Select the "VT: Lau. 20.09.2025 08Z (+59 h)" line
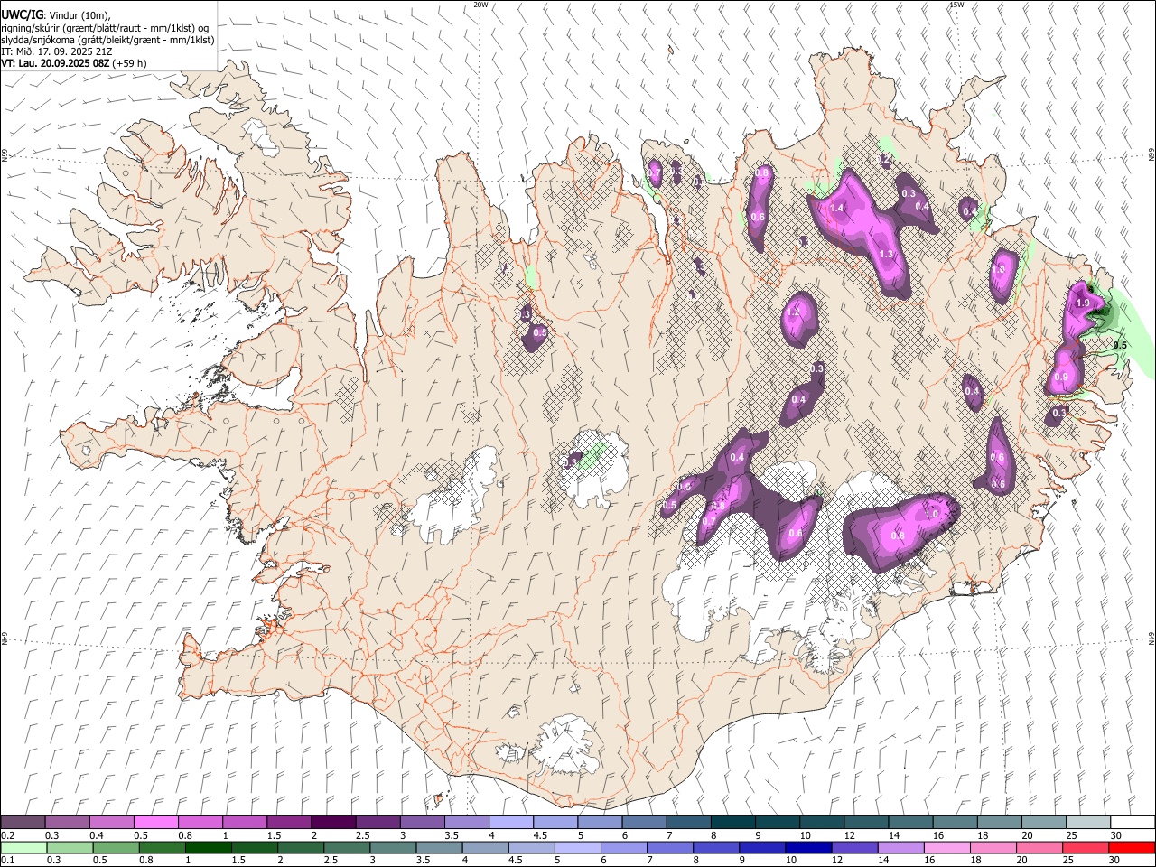This screenshot has height=867, width=1156. (x=74, y=63)
